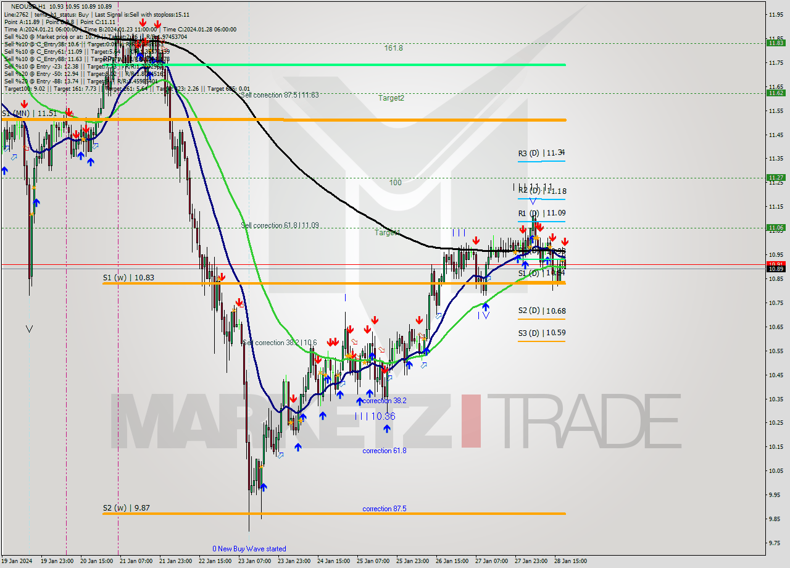Click the blue 'correction 87.5' label

point(385,509)
